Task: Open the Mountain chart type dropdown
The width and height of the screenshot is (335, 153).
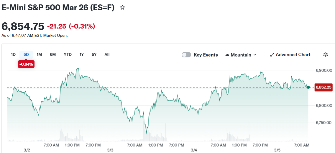Action: pyautogui.click(x=241, y=55)
